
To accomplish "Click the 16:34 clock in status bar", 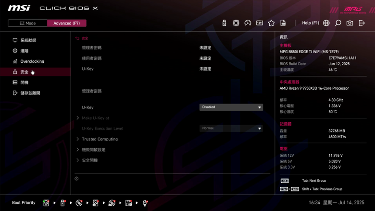I will coord(314,203).
